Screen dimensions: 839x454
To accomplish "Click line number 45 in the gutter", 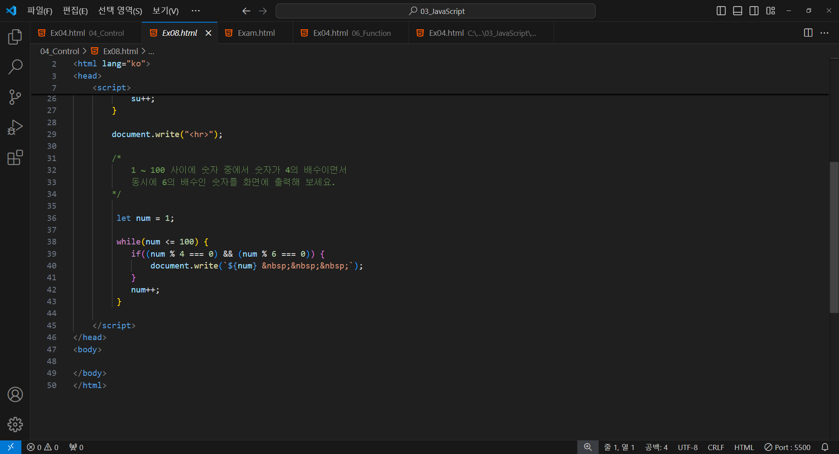I will coord(52,326).
